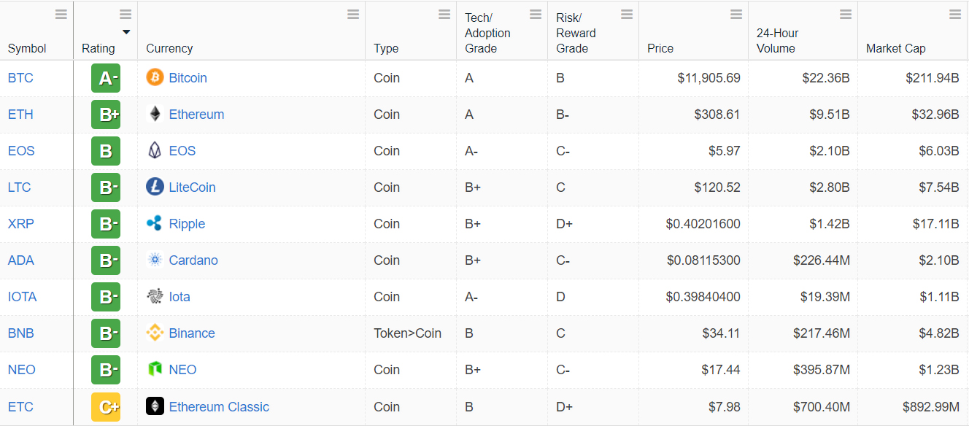Open the Symbol column menu
This screenshot has height=426, width=969.
[x=61, y=15]
